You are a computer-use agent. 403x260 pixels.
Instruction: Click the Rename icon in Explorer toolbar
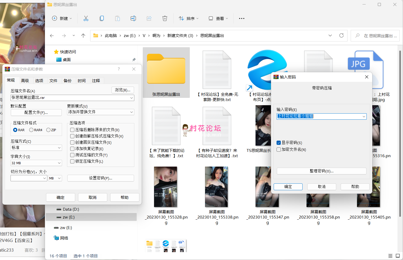(133, 18)
